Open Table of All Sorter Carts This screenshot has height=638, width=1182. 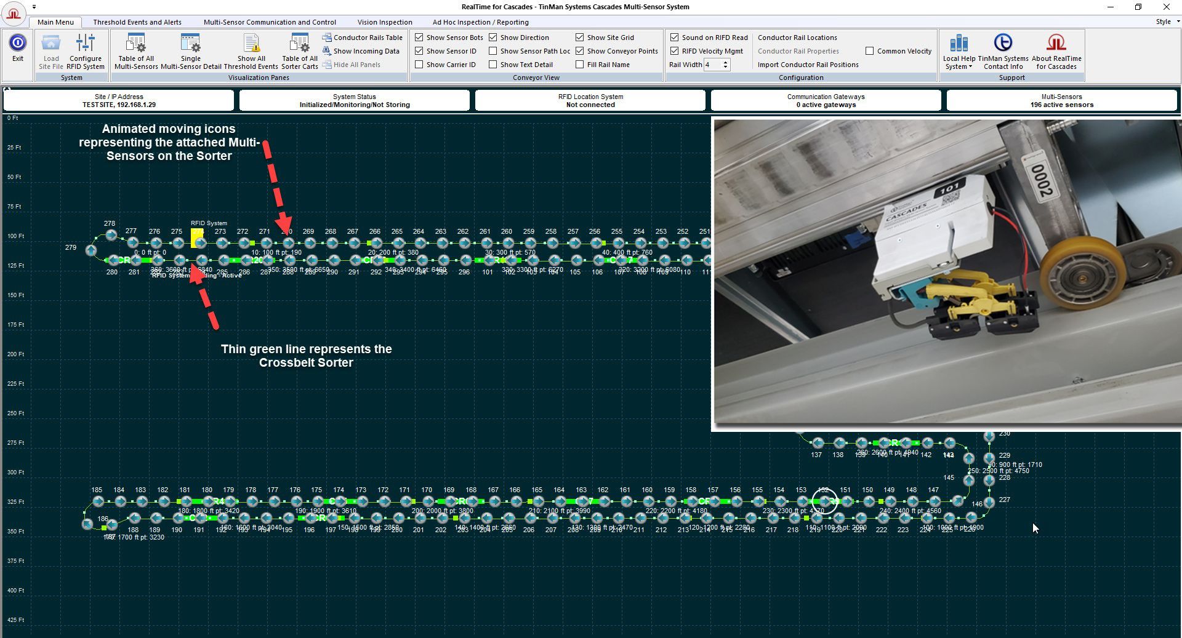point(300,51)
